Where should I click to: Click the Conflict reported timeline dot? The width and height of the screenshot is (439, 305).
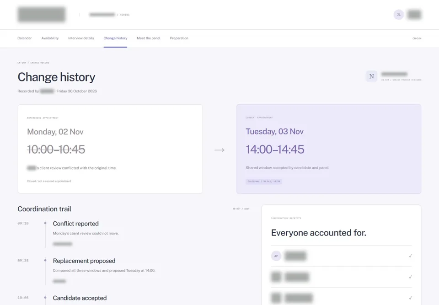[x=45, y=223]
